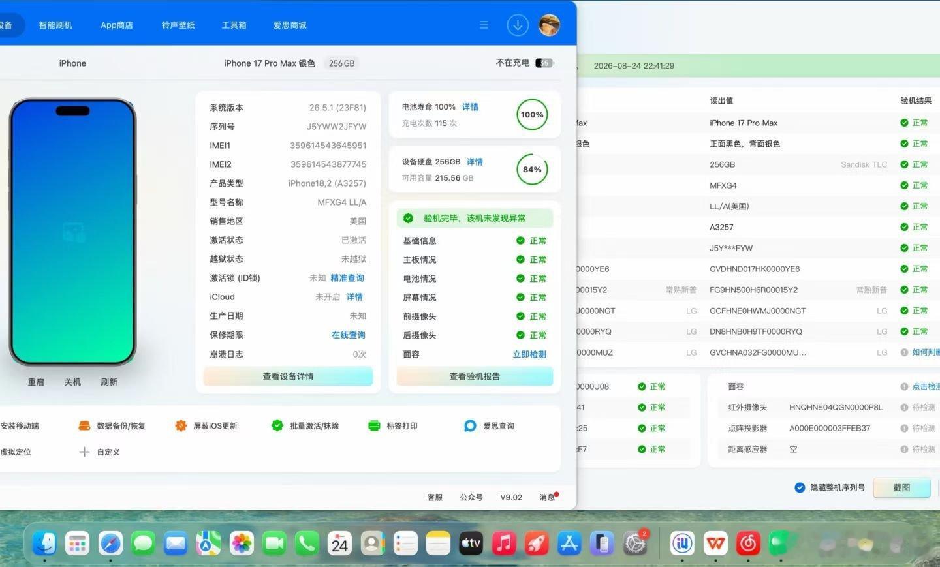
Task: Click 查看设备详情 button
Action: click(288, 376)
